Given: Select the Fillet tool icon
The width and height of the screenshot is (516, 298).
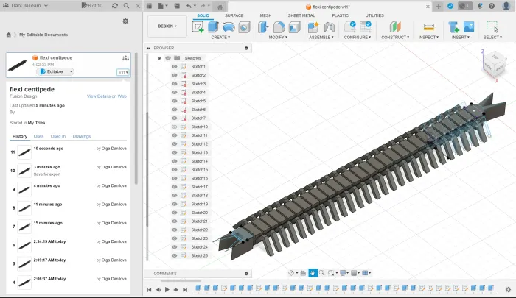Looking at the screenshot, I should (x=279, y=27).
